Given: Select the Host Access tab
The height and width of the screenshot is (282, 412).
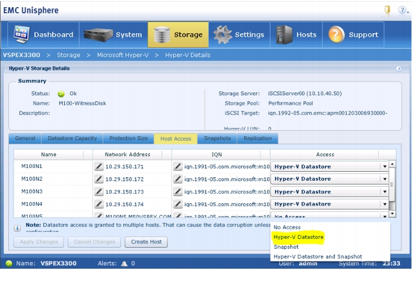Looking at the screenshot, I should pyautogui.click(x=176, y=139).
